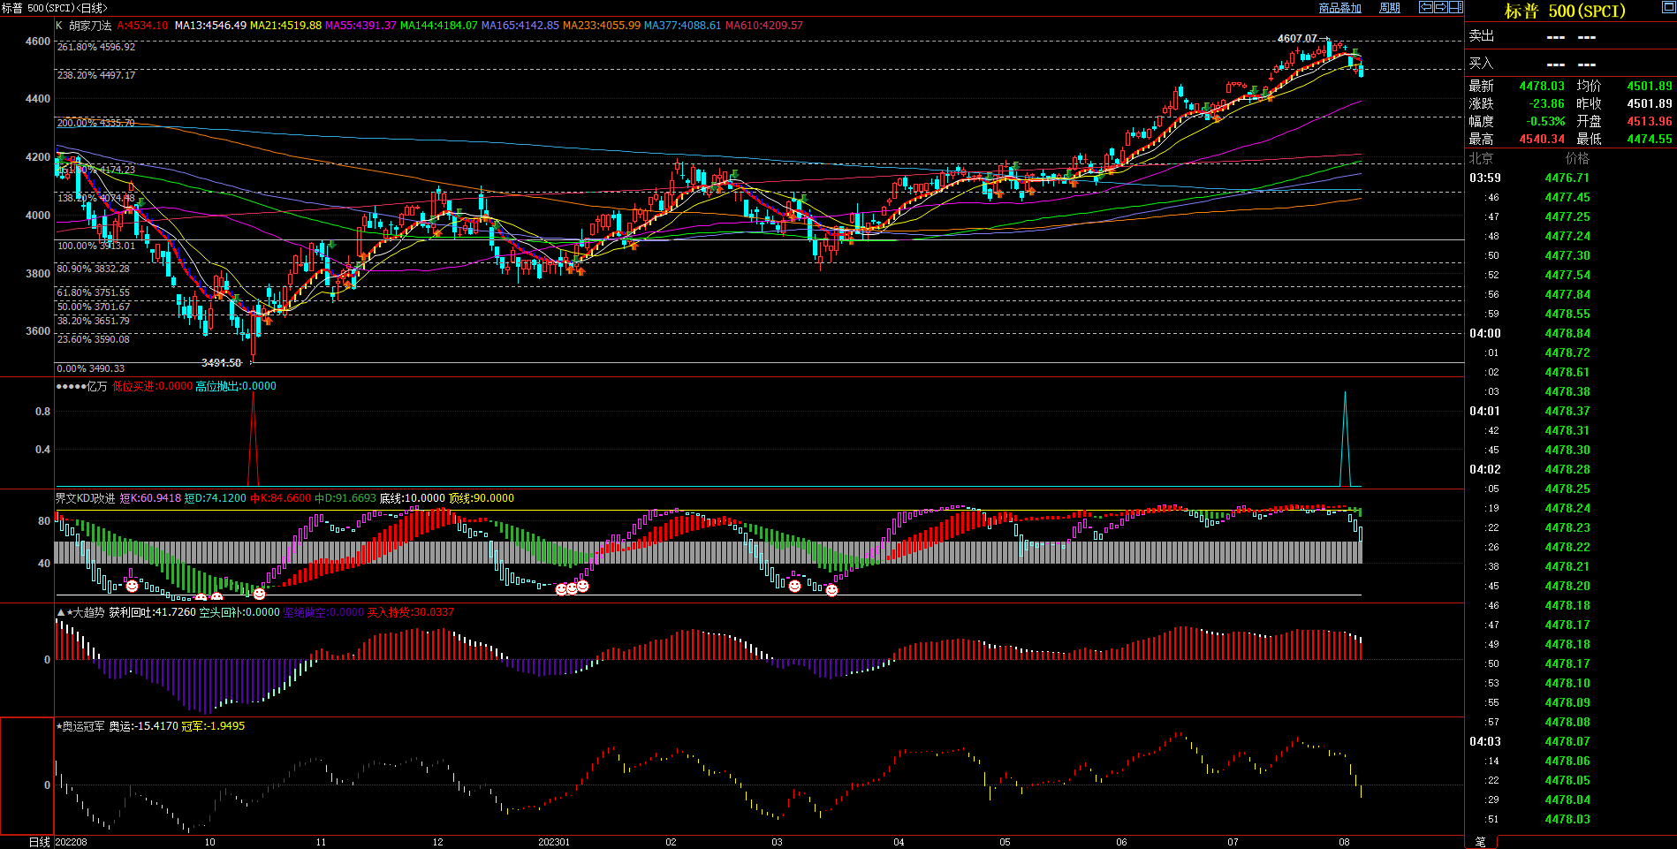Click the left arrow navigation icon

click(x=1425, y=7)
